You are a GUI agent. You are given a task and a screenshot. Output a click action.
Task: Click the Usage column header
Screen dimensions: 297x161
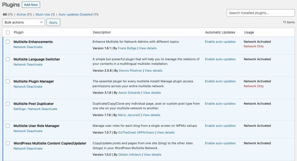(249, 32)
